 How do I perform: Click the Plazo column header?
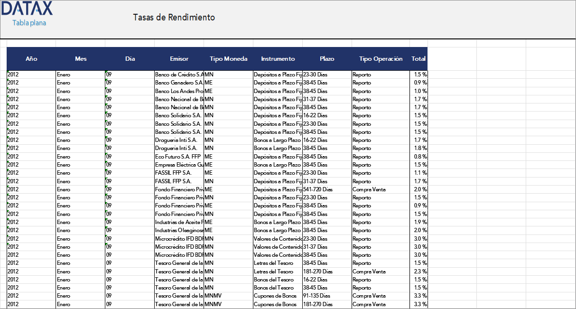click(326, 59)
